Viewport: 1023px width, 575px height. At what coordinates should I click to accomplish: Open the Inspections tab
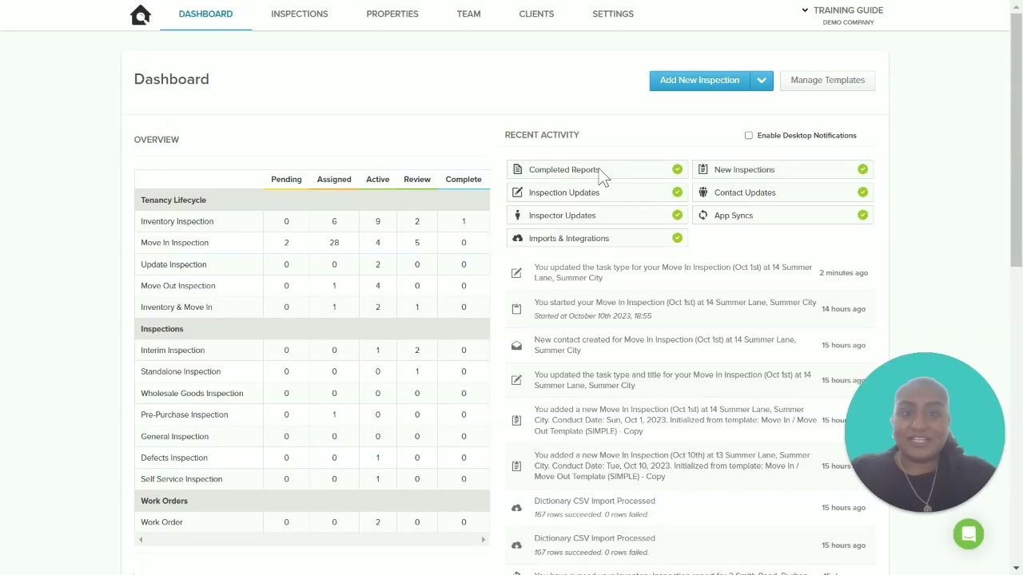[300, 14]
